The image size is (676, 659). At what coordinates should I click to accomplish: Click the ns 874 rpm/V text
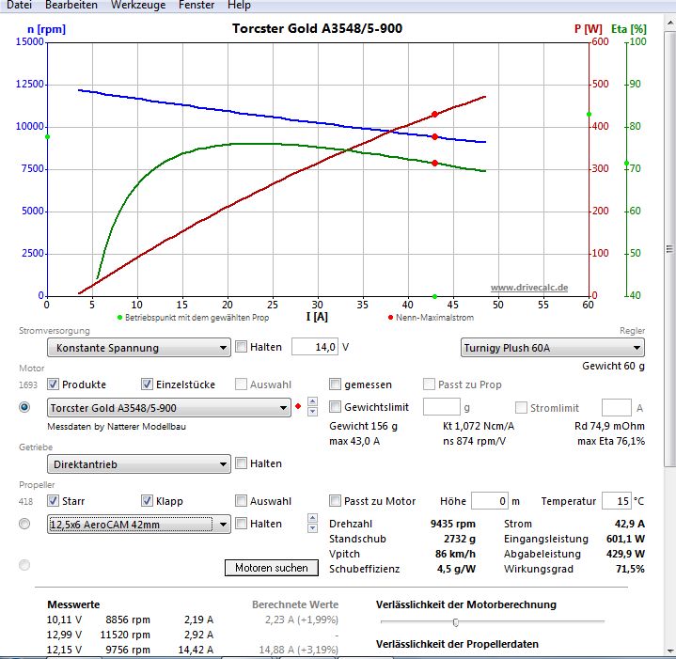pyautogui.click(x=474, y=441)
